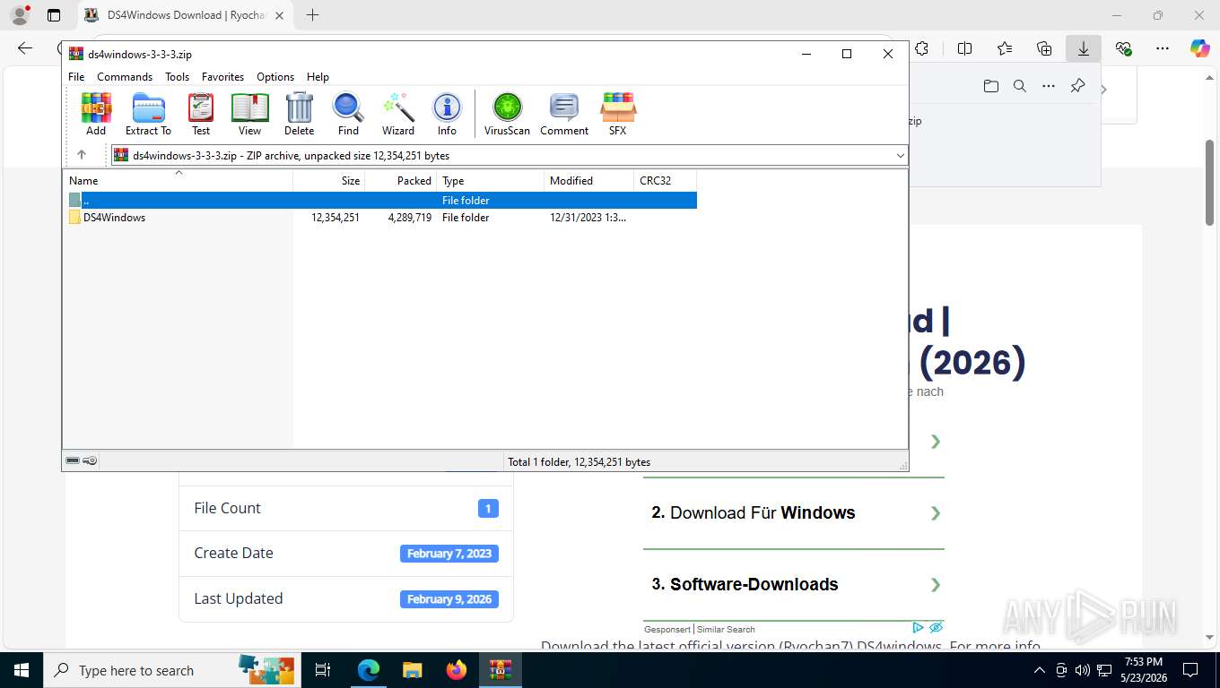The height and width of the screenshot is (688, 1220).
Task: Go up one folder level arrow
Action: (82, 155)
